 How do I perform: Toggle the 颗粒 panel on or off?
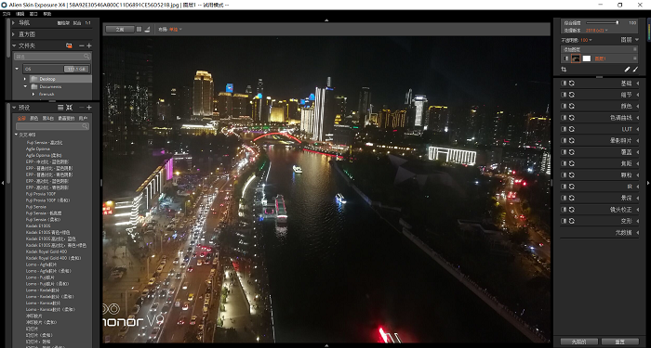(x=564, y=175)
